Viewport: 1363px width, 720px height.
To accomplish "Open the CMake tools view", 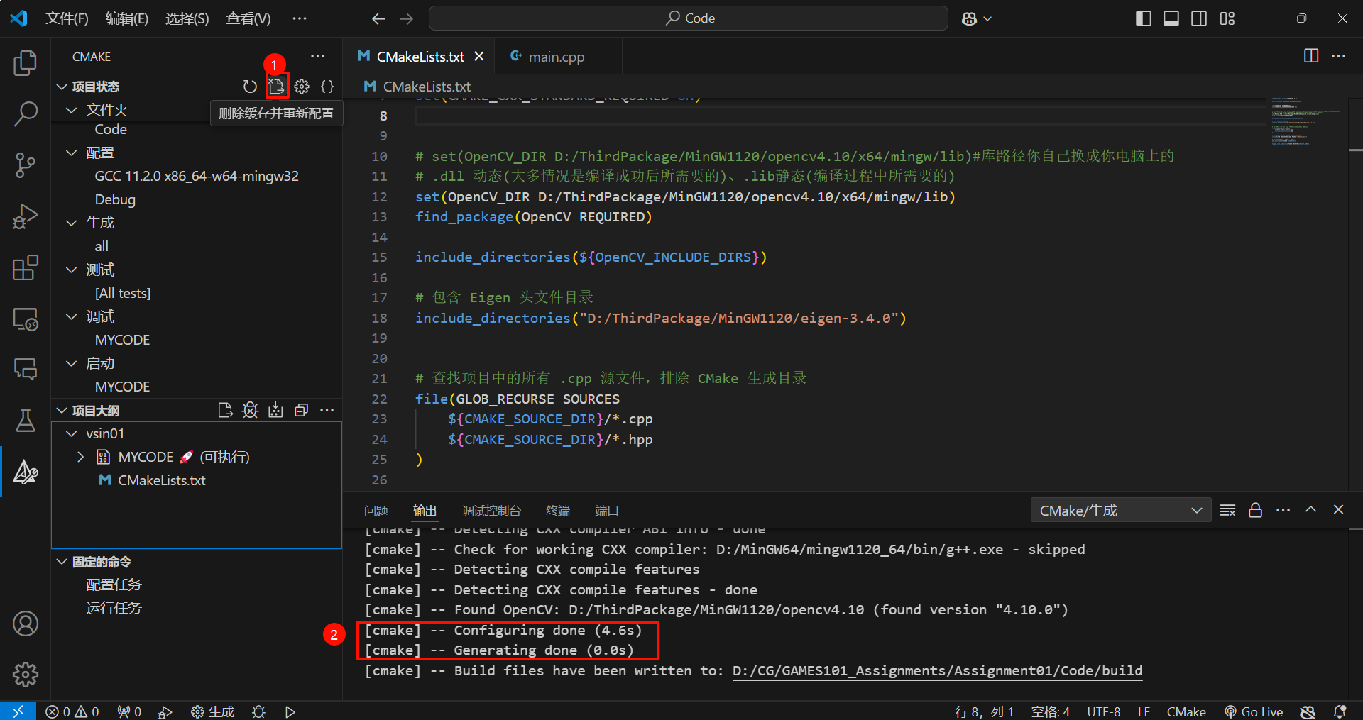I will (x=26, y=472).
